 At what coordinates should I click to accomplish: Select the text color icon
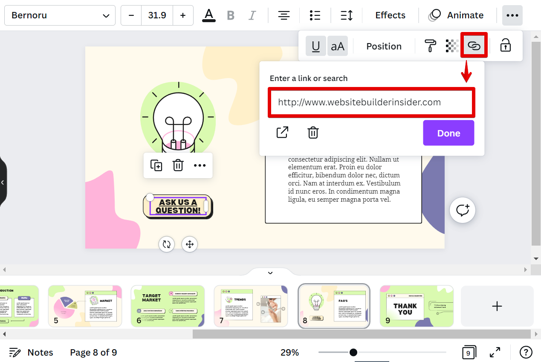[208, 15]
